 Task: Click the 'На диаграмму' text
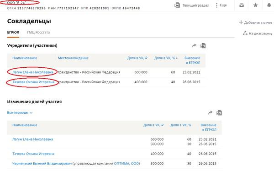click(x=260, y=33)
